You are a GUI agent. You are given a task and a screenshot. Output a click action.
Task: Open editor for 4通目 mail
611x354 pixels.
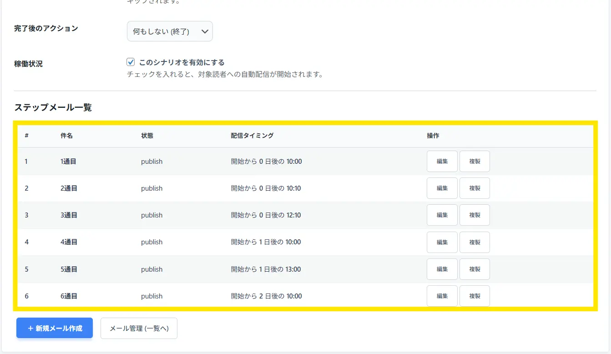coord(442,242)
